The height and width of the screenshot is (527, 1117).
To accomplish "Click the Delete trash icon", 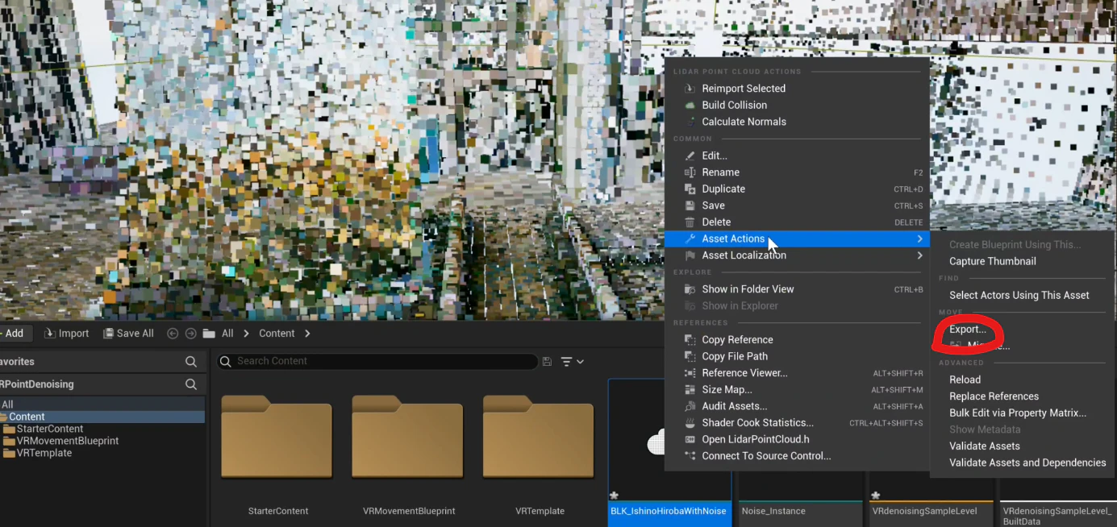I will [x=690, y=222].
